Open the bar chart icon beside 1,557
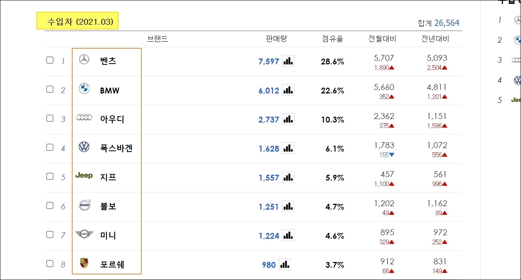This screenshot has height=280, width=521. (x=288, y=177)
